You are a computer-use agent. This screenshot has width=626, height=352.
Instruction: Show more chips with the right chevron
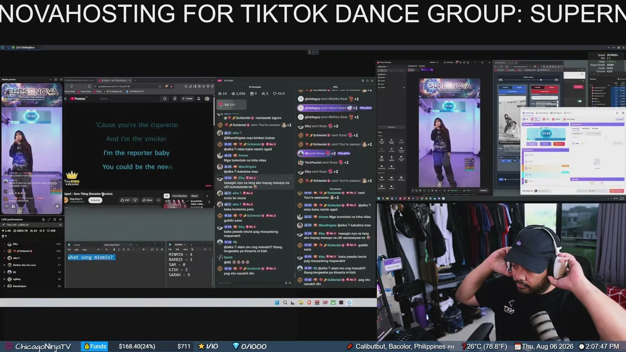[x=207, y=196]
